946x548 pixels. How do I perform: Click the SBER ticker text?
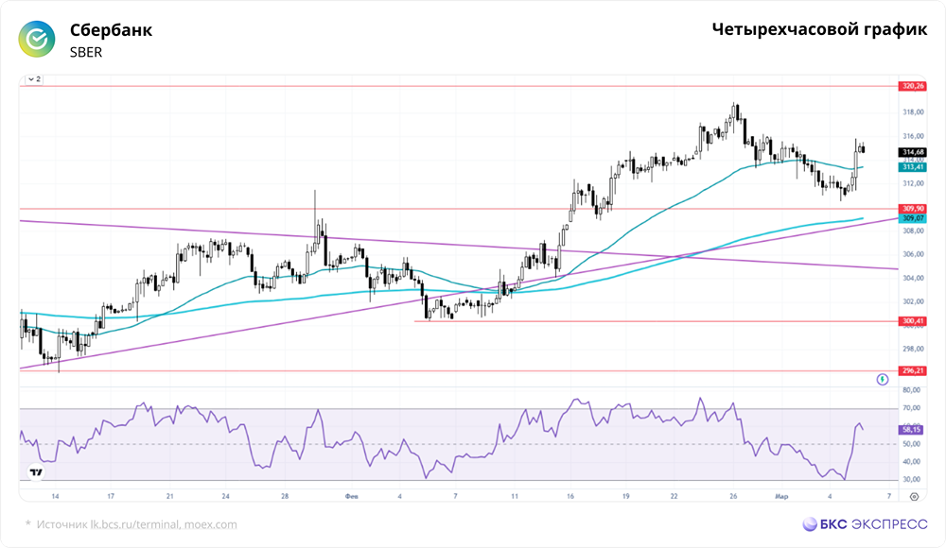pyautogui.click(x=86, y=53)
